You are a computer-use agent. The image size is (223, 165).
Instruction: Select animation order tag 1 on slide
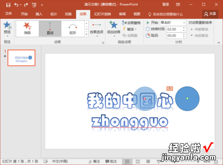[x=169, y=88]
